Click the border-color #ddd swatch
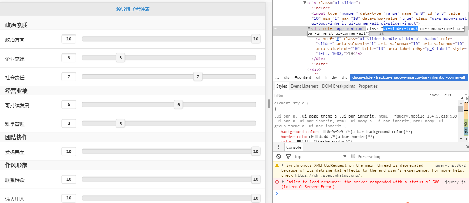 (x=316, y=137)
